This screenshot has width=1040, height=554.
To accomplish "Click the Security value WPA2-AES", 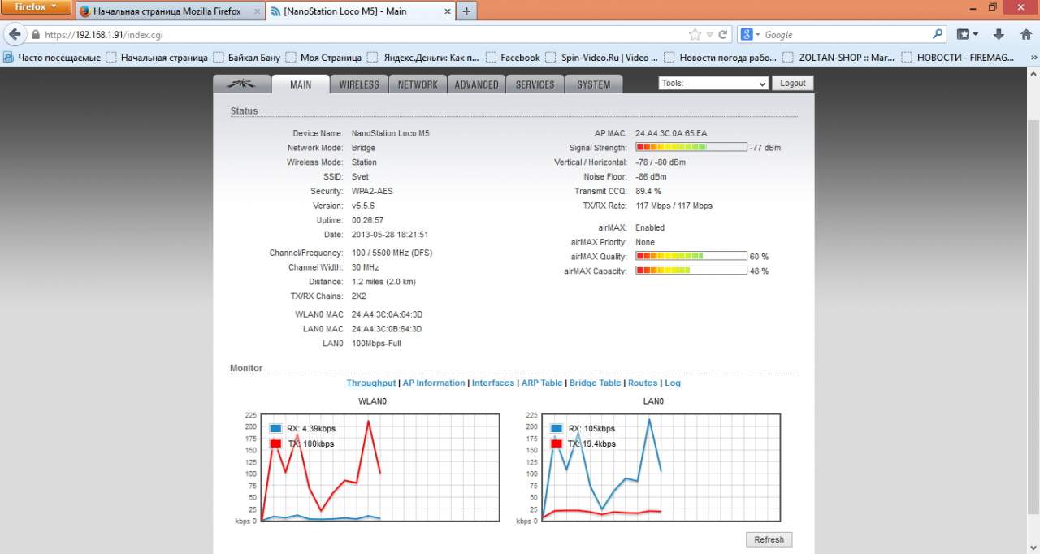I will [372, 191].
